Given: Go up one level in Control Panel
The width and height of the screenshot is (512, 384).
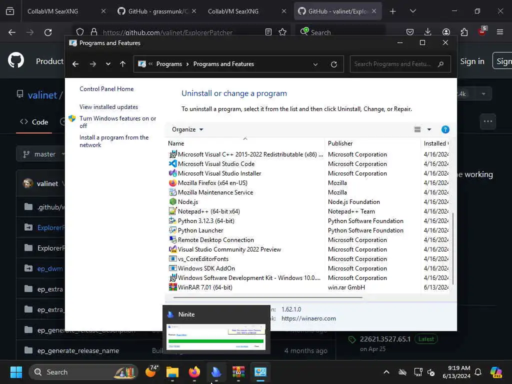Looking at the screenshot, I should tap(123, 64).
